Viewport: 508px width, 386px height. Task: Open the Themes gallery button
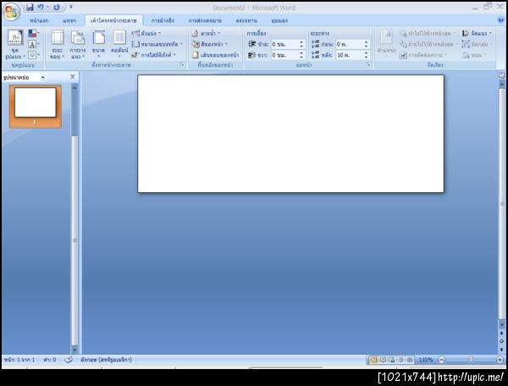(15, 44)
